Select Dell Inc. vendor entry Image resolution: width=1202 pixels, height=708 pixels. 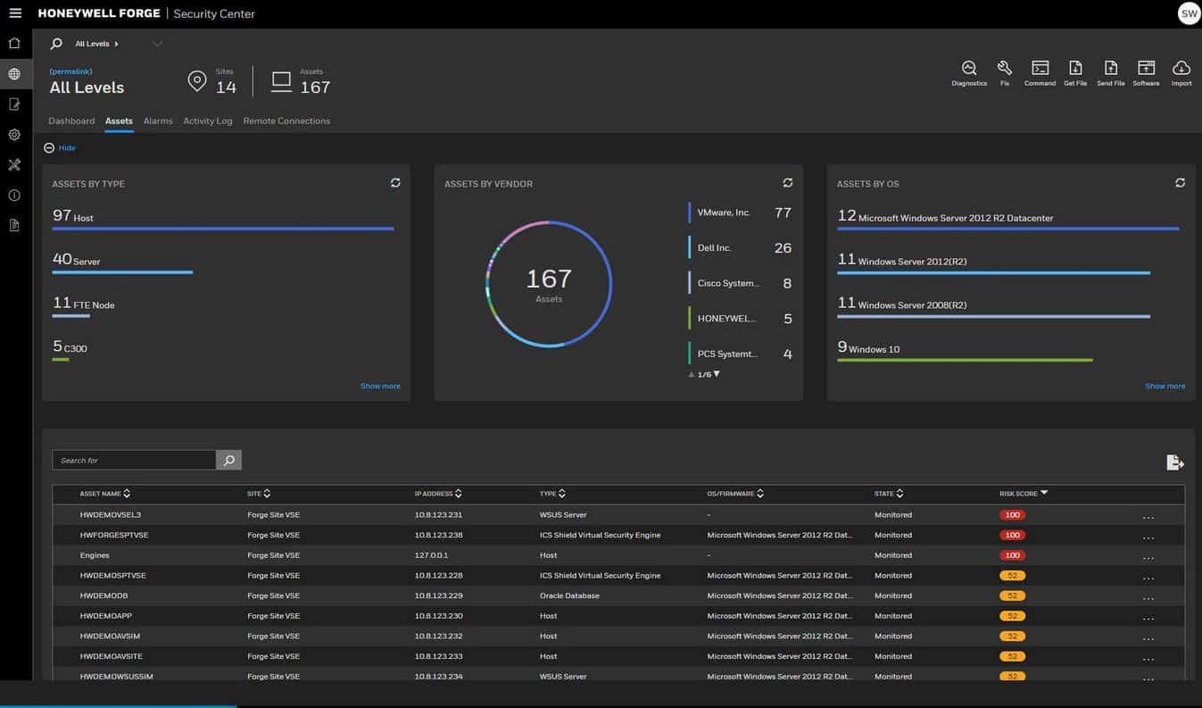(740, 248)
